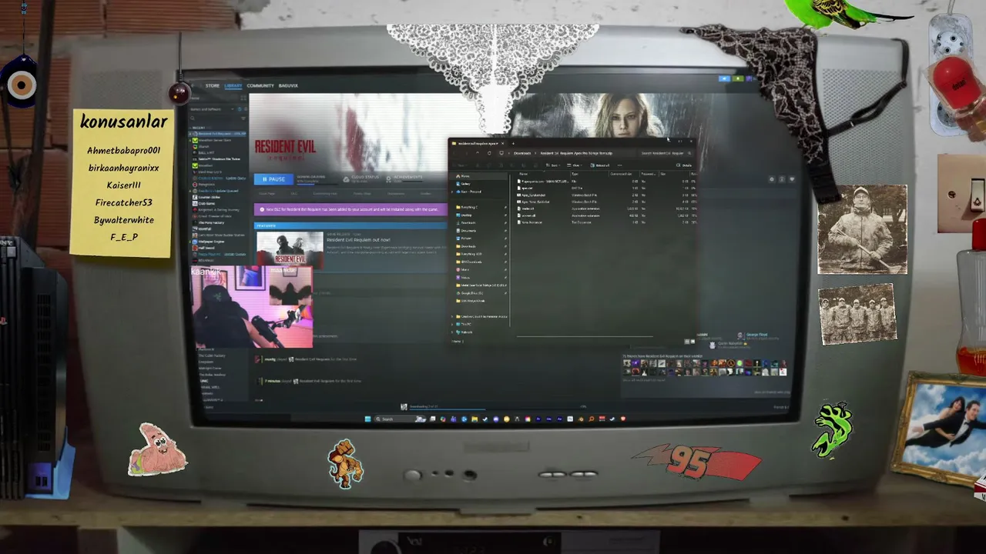Viewport: 986px width, 554px height.
Task: Click the Downloading progress bar under the banner
Action: click(317, 184)
